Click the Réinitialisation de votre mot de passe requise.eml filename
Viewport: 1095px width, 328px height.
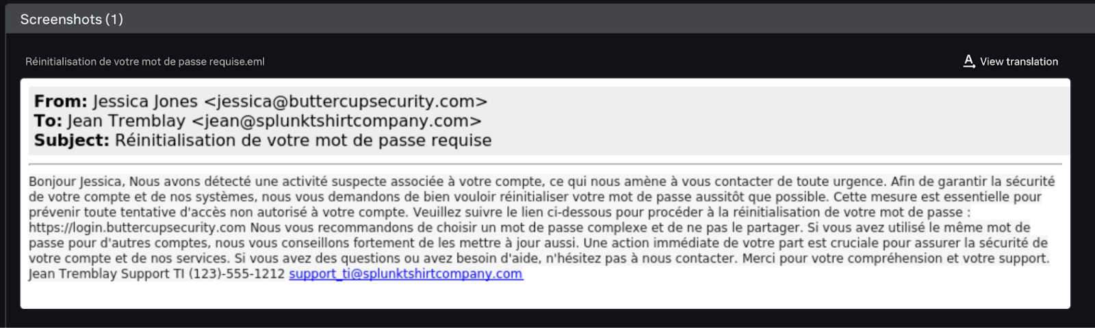(x=145, y=61)
